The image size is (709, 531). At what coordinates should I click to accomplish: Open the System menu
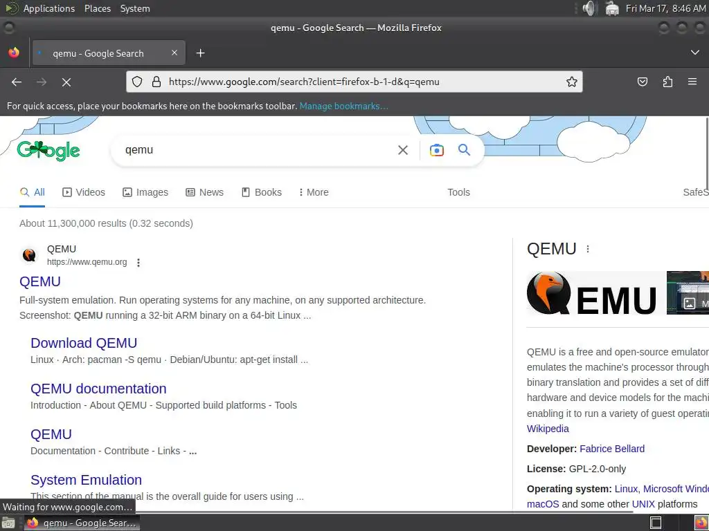pyautogui.click(x=135, y=8)
